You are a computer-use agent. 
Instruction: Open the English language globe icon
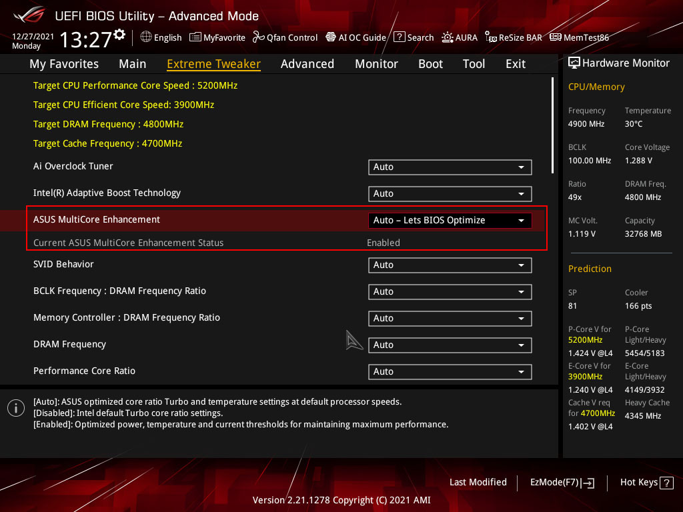[146, 37]
